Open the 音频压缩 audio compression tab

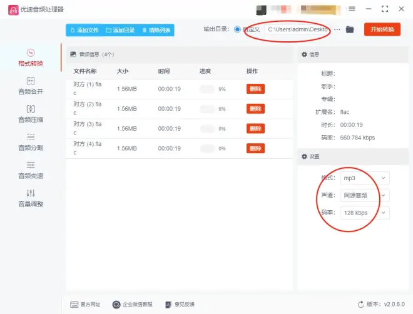click(31, 114)
